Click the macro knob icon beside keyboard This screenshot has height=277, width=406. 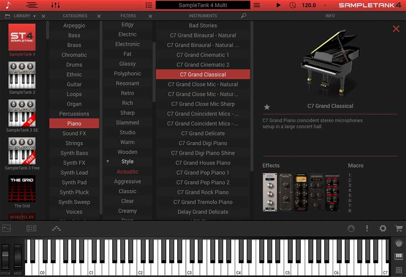(399, 243)
